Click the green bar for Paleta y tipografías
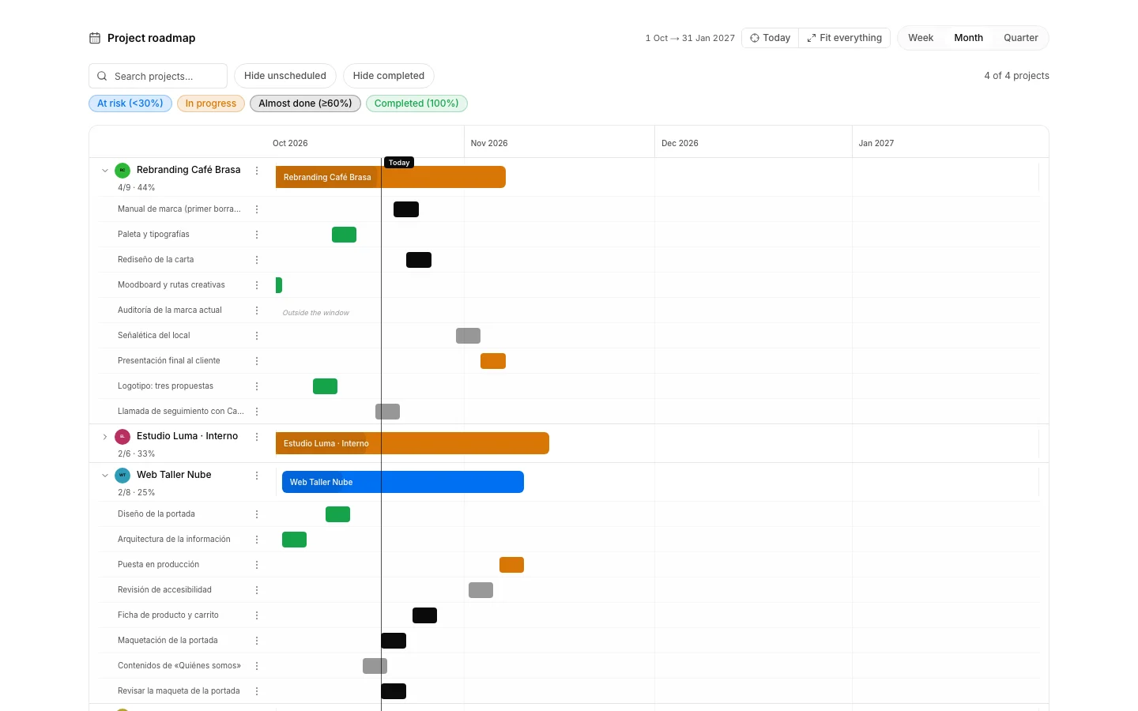1138x711 pixels. (x=345, y=235)
